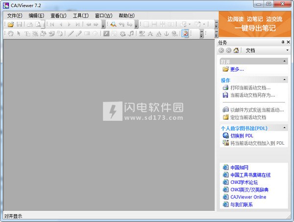Click 切换到 PDL link
This screenshot has height=222, width=294.
(x=242, y=136)
